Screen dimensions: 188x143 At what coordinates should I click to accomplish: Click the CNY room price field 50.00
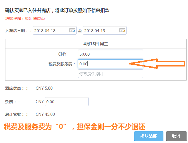click(x=110, y=54)
